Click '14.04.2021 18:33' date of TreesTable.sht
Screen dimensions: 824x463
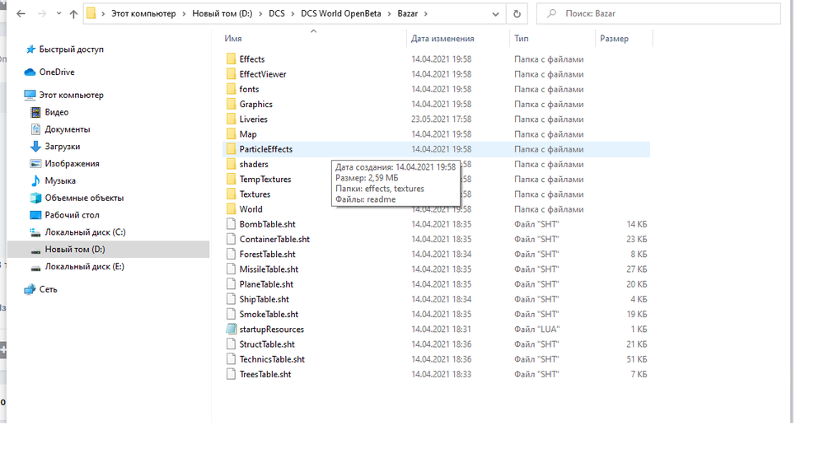[x=441, y=374]
